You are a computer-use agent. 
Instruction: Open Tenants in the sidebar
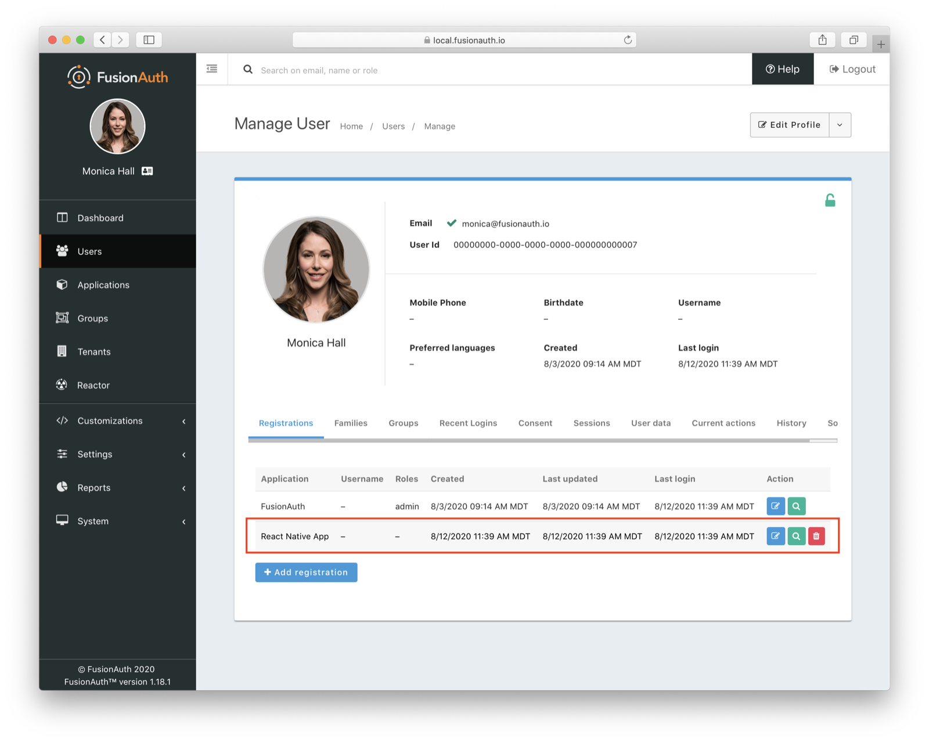coord(118,351)
